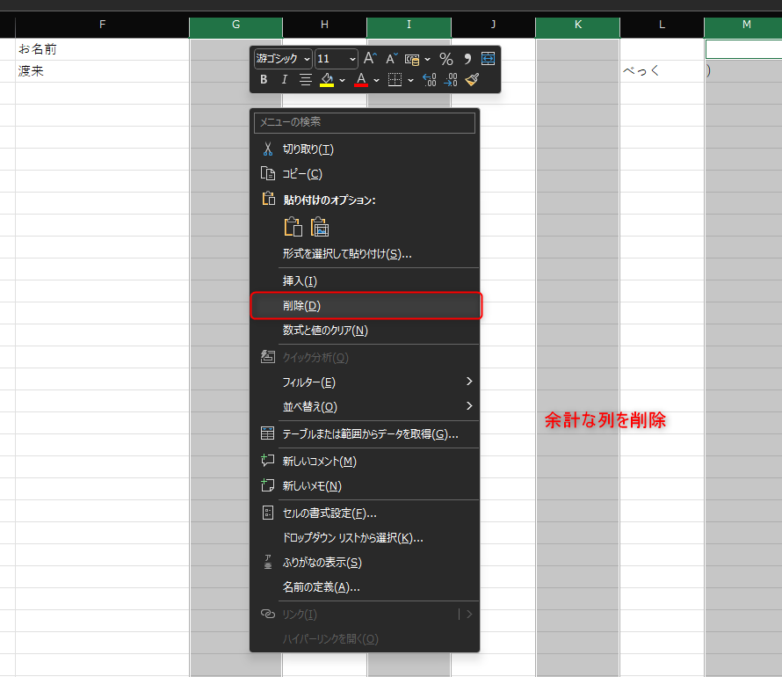The image size is (782, 677).
Task: Expand the borders dropdown arrow
Action: (411, 80)
